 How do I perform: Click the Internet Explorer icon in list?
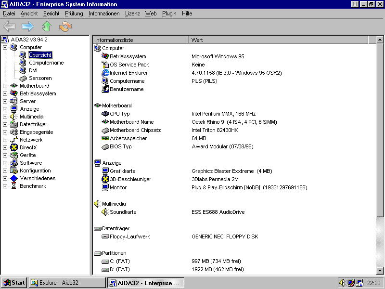pyautogui.click(x=105, y=73)
